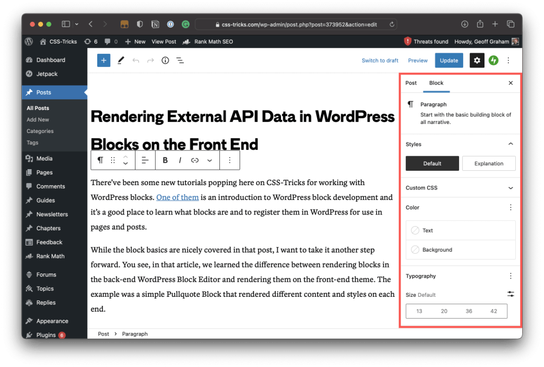544x367 pixels.
Task: Click View Post in admin bar
Action: (164, 41)
